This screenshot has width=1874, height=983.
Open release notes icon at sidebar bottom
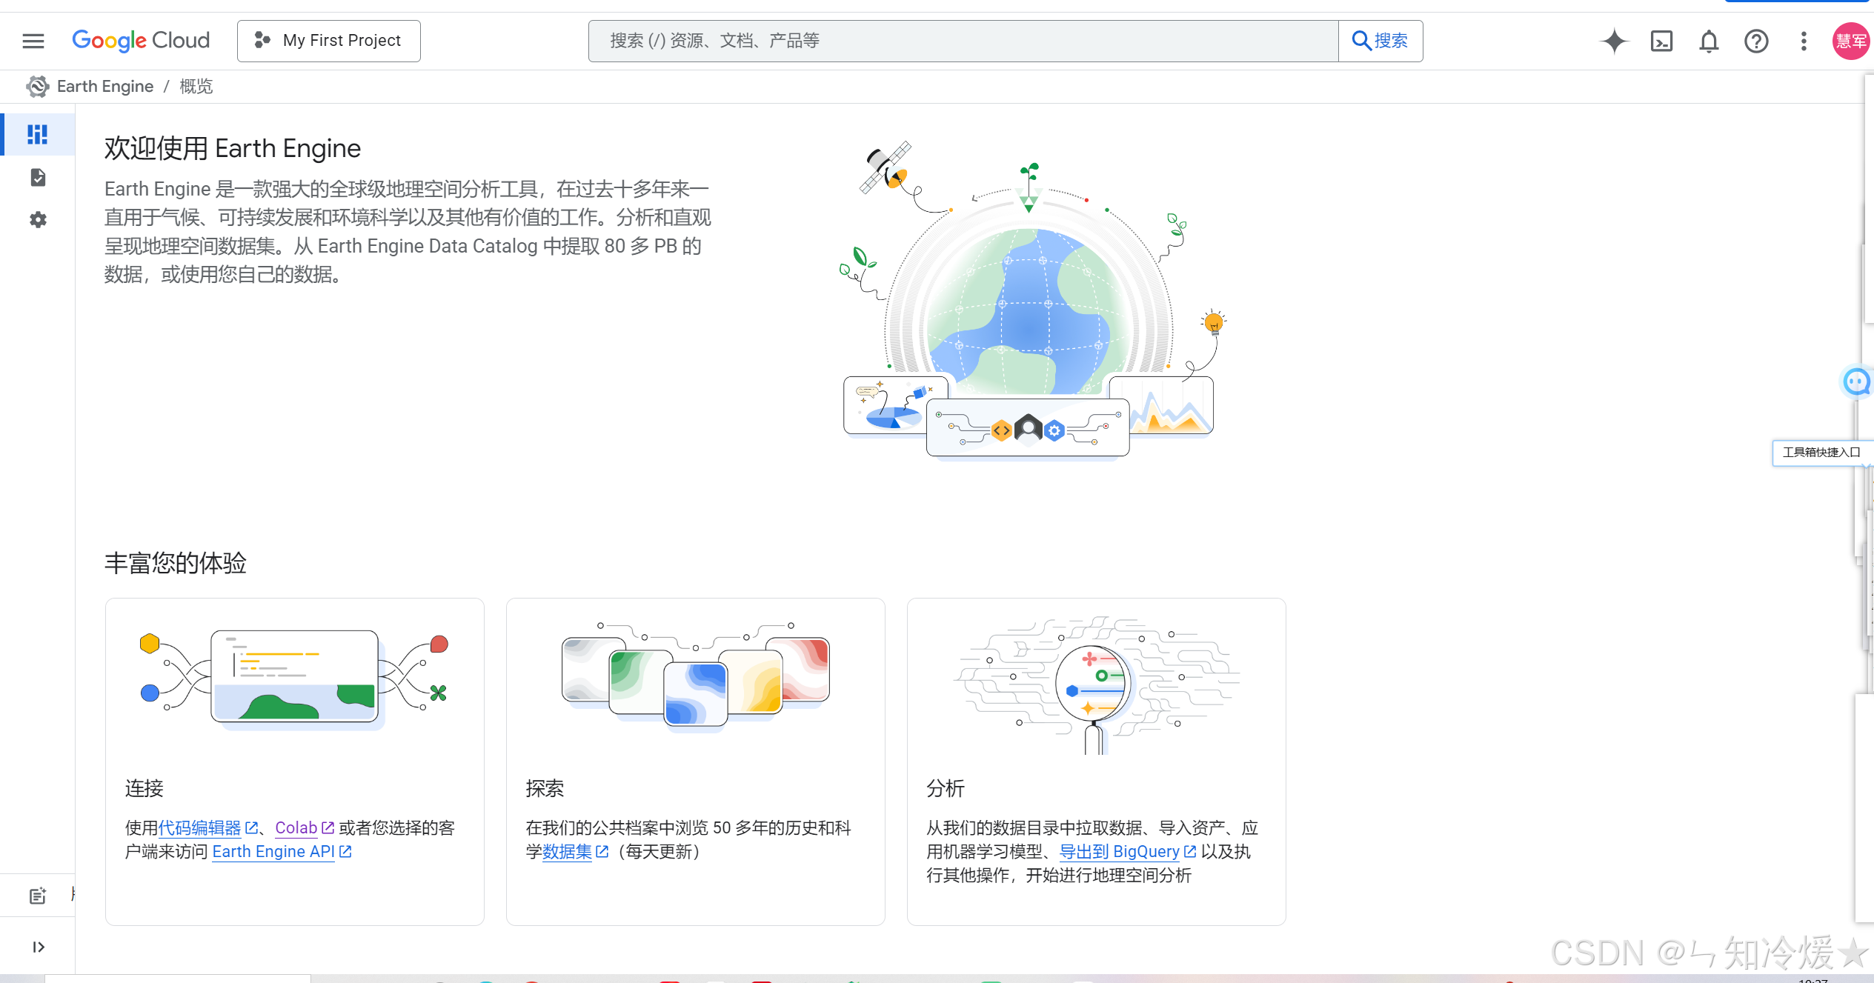click(38, 896)
